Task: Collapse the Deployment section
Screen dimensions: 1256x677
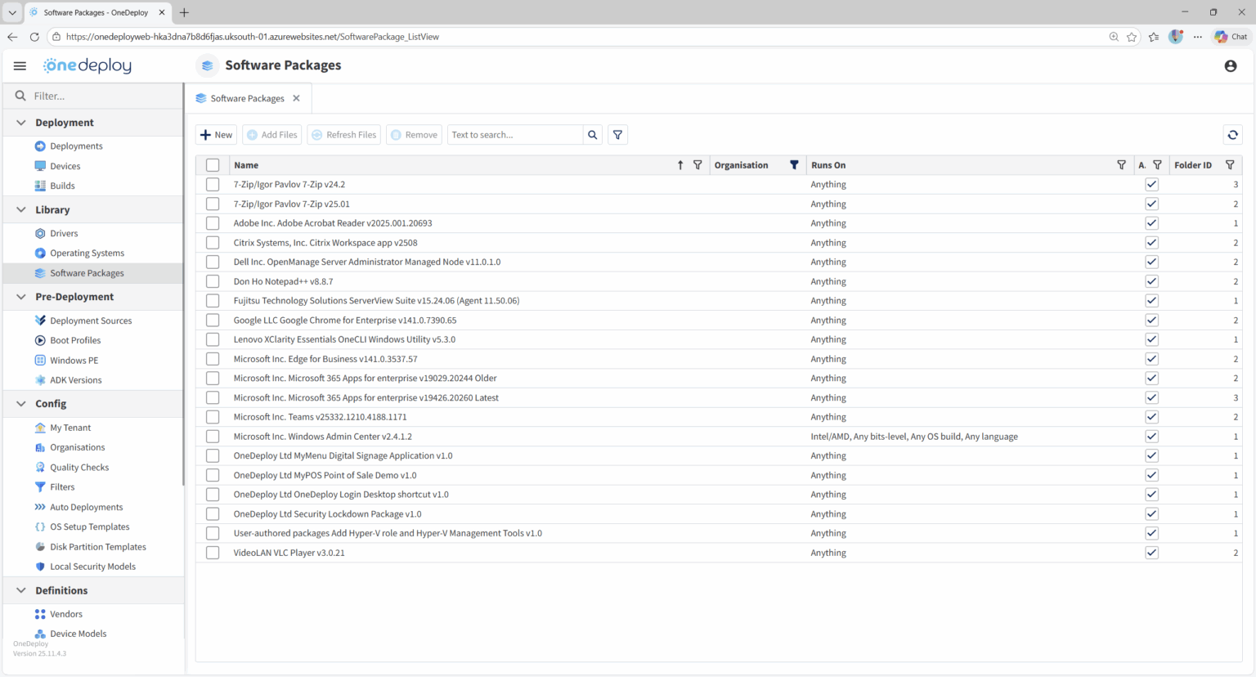Action: point(21,123)
